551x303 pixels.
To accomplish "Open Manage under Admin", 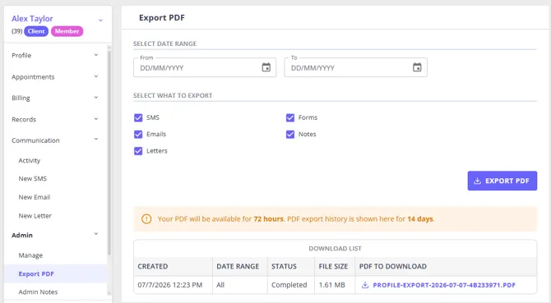I will (x=30, y=255).
